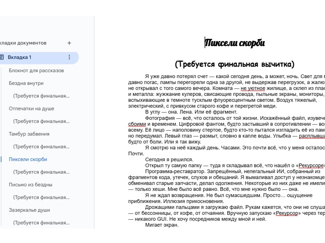Viewport: 325px width, 243px height.
Task: Jump to the Тамбур забвения heading
Action: pyautogui.click(x=29, y=134)
